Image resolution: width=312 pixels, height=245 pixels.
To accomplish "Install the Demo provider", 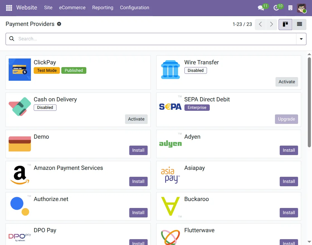I will 138,150.
